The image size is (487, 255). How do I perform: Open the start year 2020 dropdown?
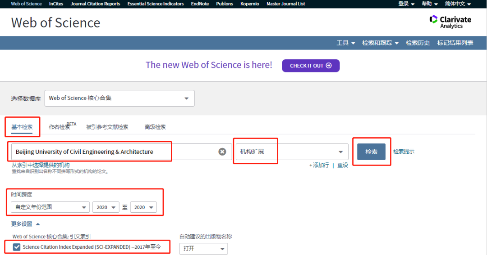pos(106,207)
